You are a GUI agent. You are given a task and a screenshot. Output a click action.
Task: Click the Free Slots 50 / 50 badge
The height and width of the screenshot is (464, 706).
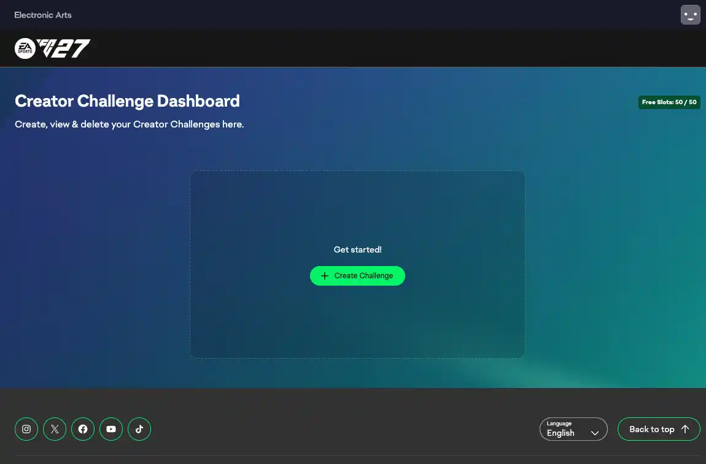[669, 102]
